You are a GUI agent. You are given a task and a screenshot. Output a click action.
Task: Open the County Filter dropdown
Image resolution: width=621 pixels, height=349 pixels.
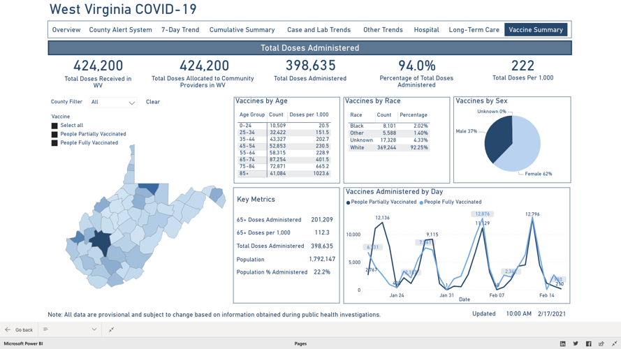(113, 103)
